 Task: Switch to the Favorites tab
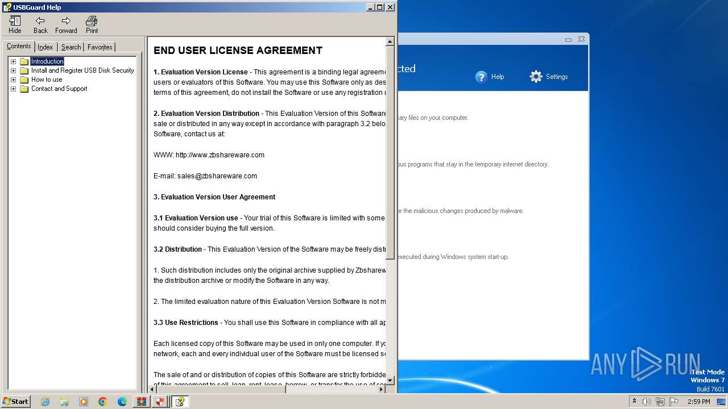[100, 47]
